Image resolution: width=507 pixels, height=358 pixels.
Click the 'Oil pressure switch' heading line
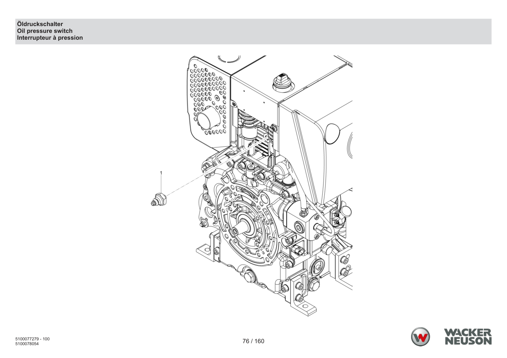point(45,31)
